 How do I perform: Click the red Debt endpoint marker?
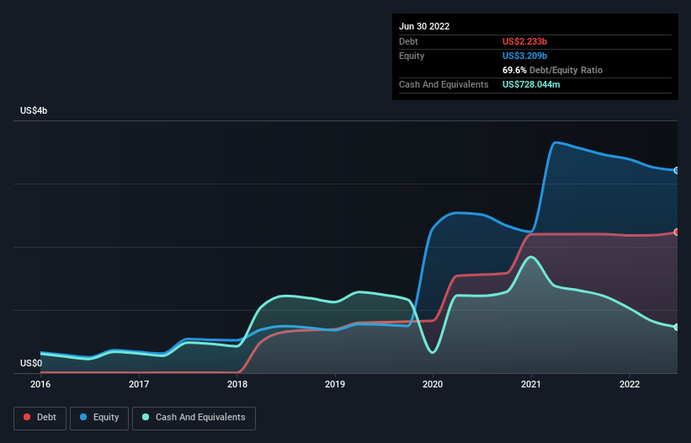coord(677,232)
